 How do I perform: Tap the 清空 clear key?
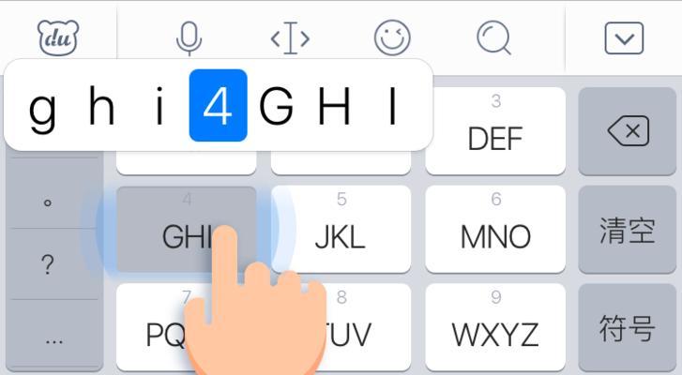(628, 229)
